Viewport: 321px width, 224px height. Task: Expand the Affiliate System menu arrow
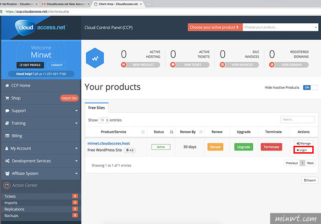tap(77, 174)
